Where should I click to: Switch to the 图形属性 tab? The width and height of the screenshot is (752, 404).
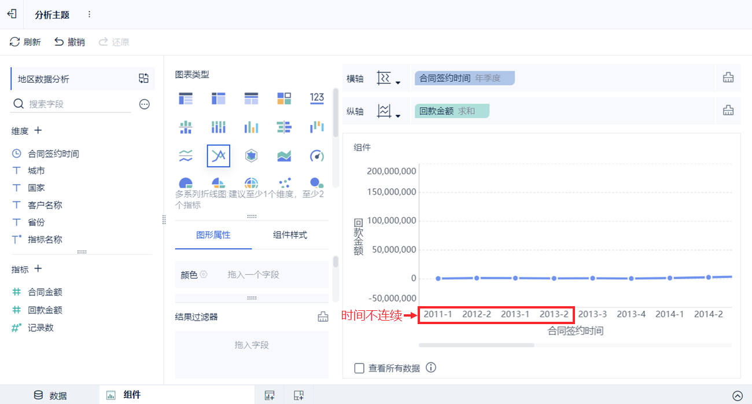(x=213, y=235)
